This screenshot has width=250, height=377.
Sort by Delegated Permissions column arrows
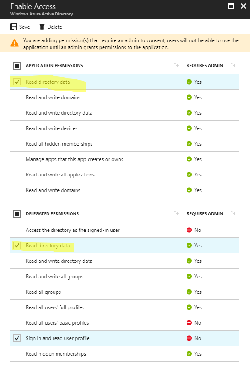[x=176, y=213]
